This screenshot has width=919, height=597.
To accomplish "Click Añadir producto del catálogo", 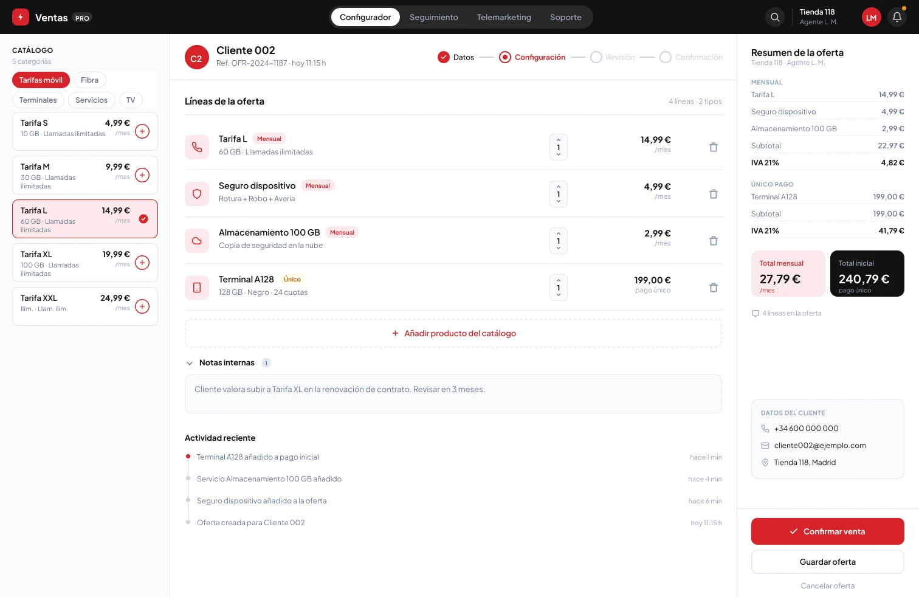I will click(453, 333).
